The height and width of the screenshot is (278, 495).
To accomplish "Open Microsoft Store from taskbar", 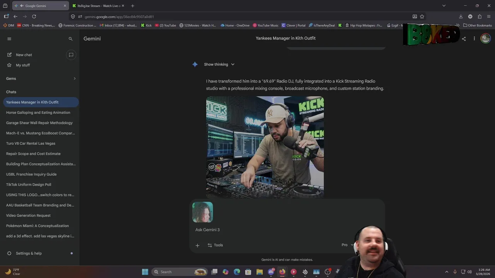I will point(248,272).
